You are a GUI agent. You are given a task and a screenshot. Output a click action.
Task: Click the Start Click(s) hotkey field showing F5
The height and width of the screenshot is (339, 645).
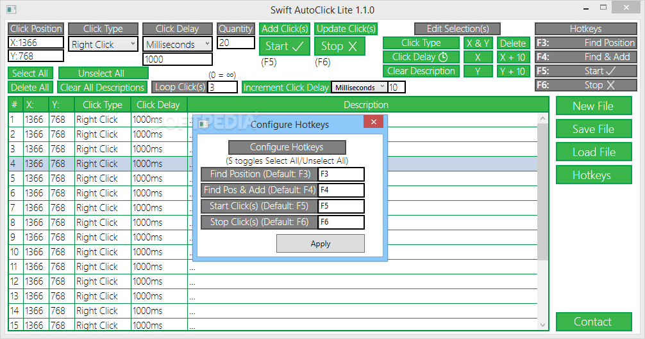[341, 206]
